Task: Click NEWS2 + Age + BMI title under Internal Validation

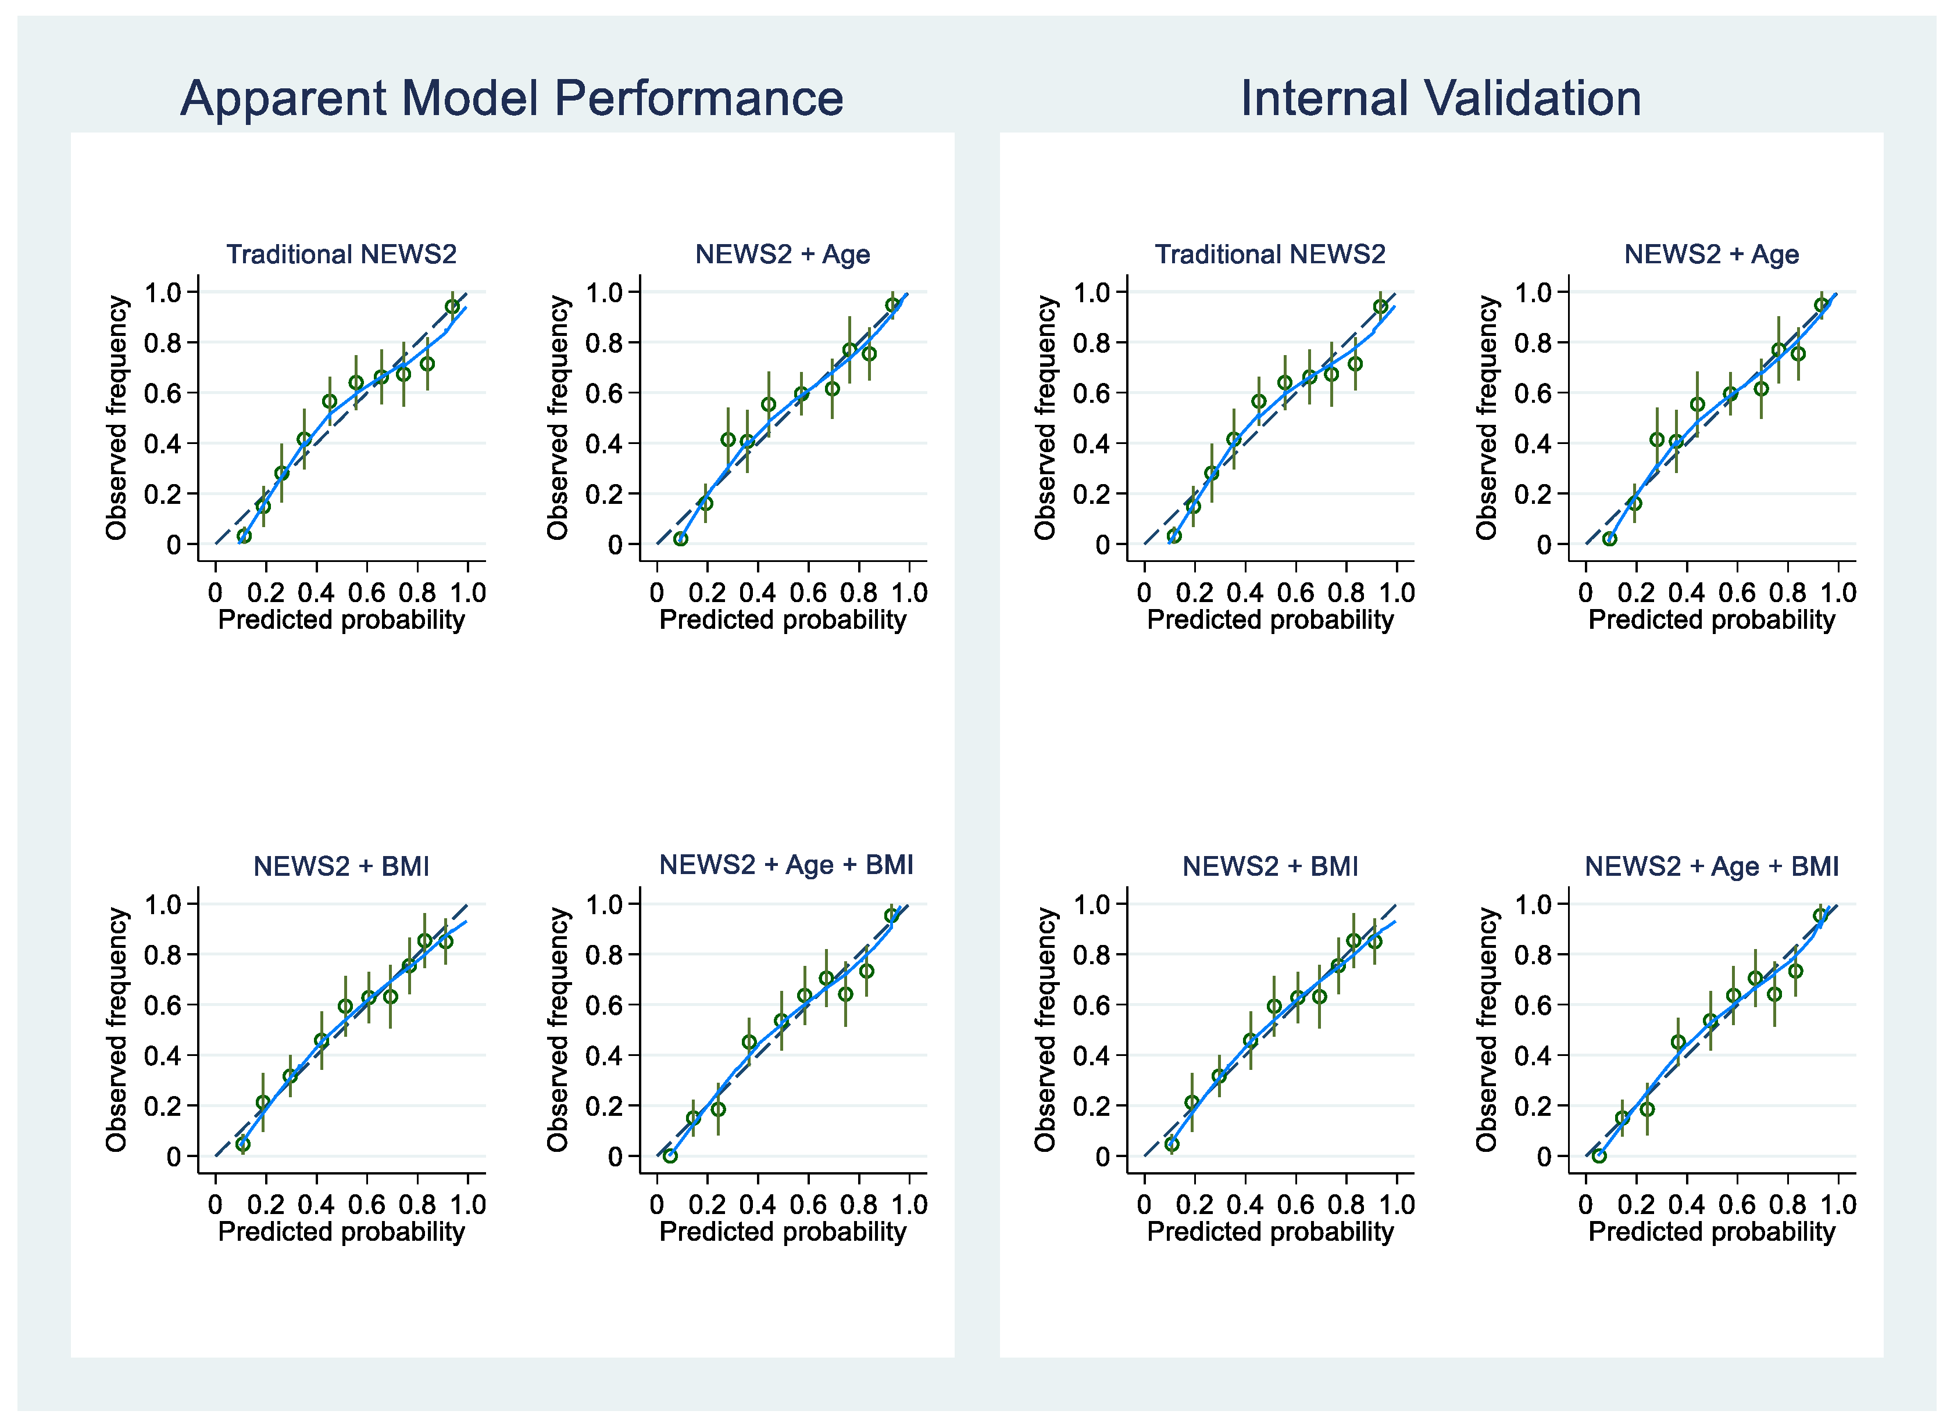Action: [x=1711, y=865]
